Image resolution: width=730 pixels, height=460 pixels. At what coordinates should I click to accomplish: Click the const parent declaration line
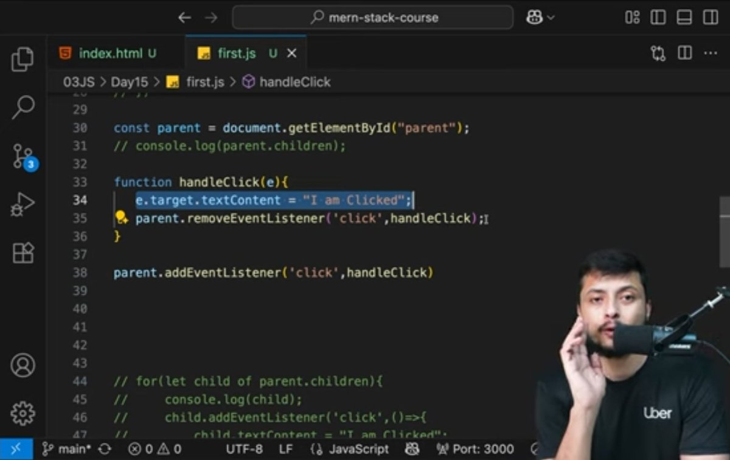pos(291,128)
